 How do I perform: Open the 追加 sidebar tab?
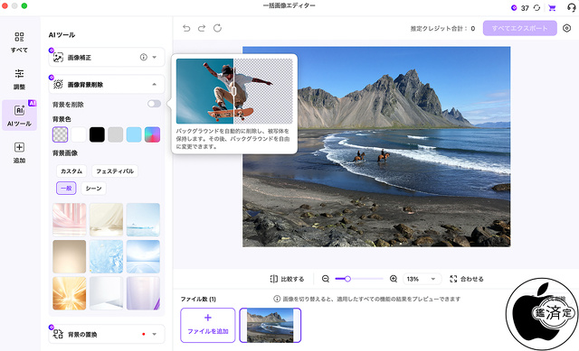pos(19,152)
